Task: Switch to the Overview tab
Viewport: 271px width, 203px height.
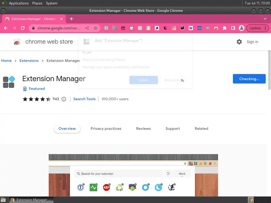Action: [x=67, y=129]
